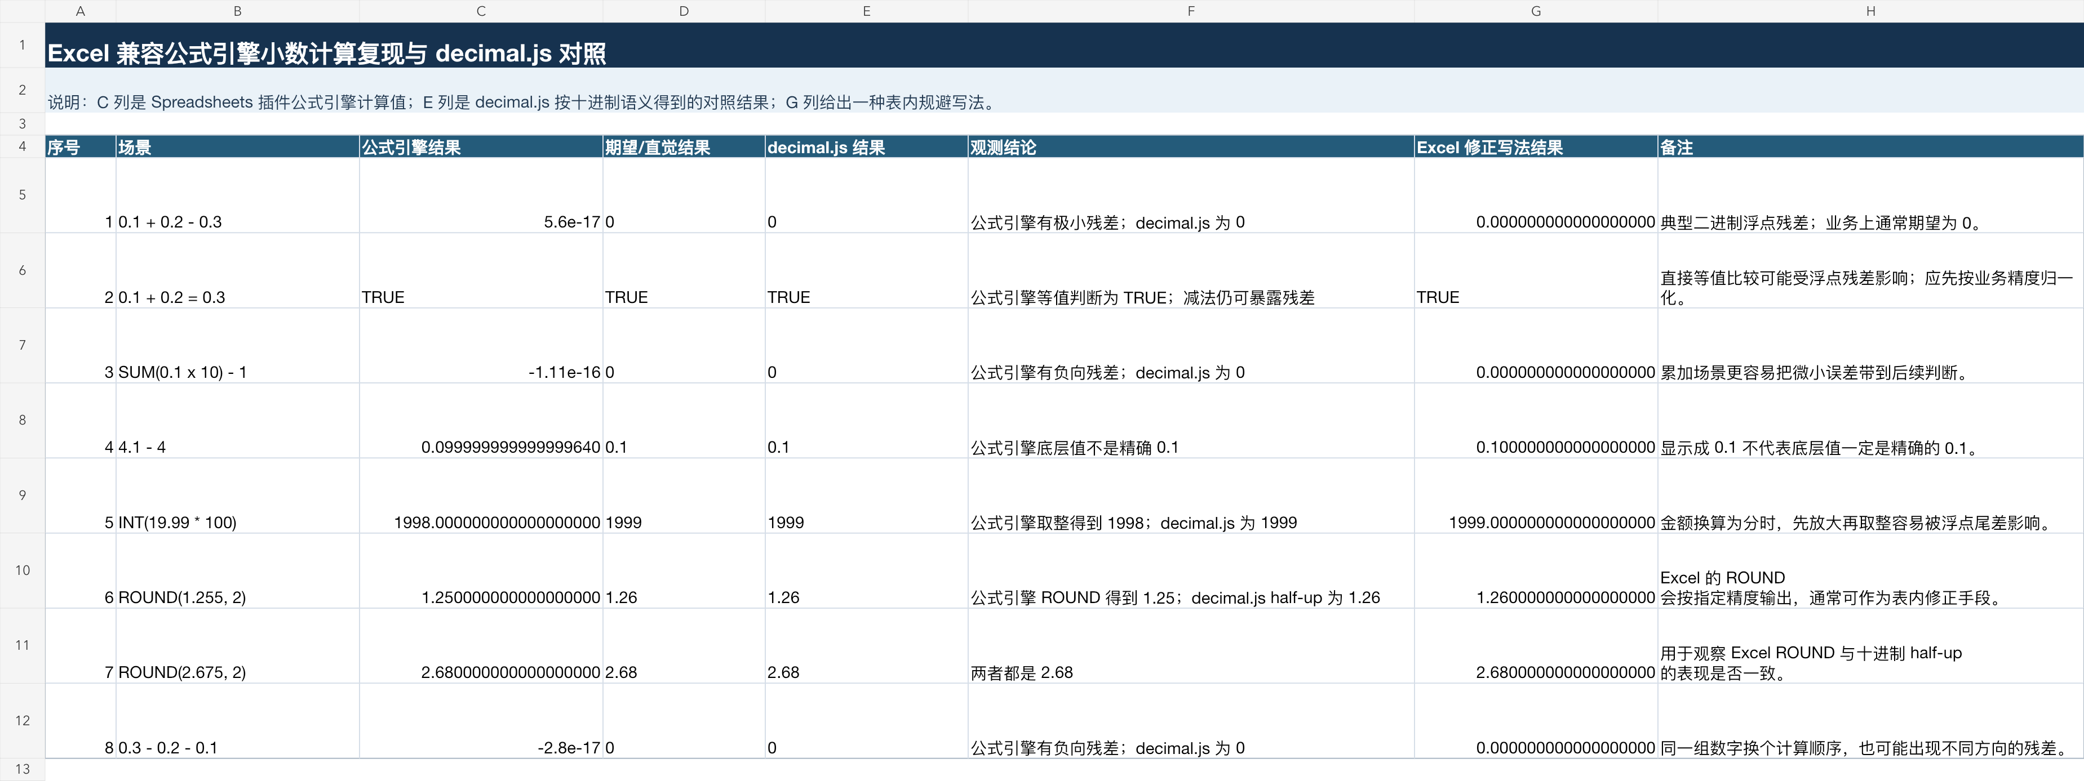Select row 5 header
Image resolution: width=2084 pixels, height=781 pixels.
click(x=23, y=195)
